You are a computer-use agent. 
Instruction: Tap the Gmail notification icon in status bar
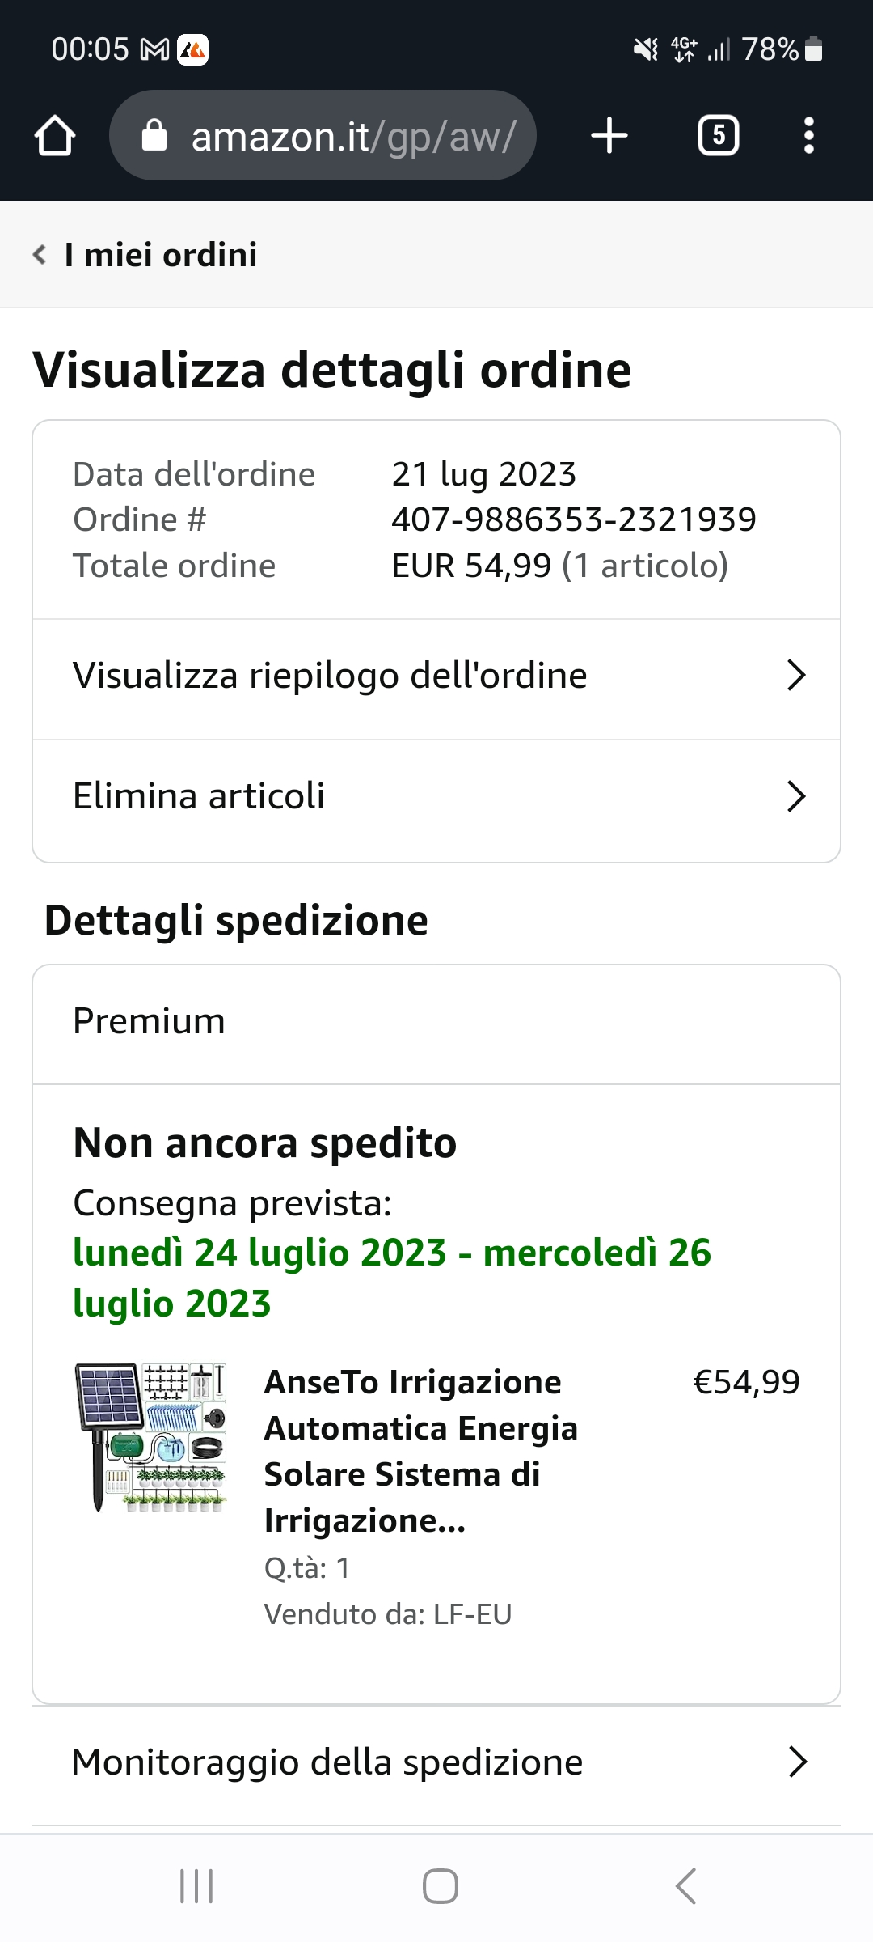coord(154,50)
